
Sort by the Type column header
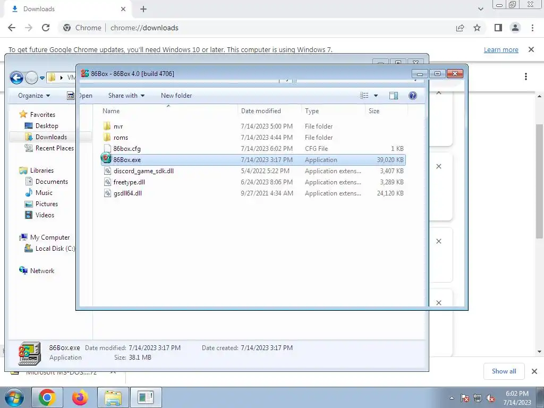(x=333, y=110)
